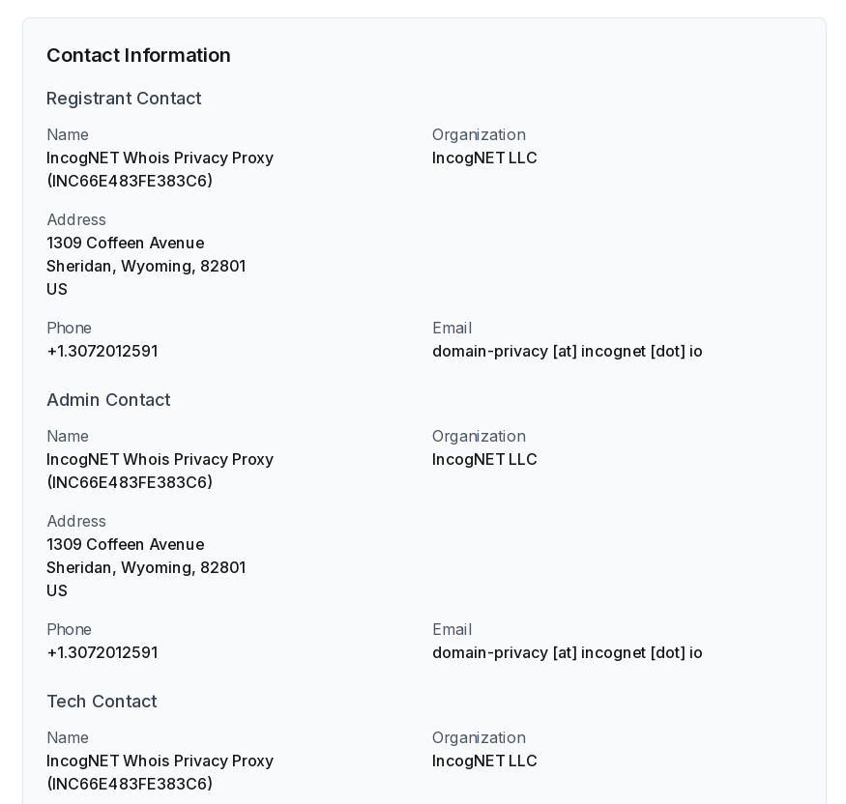Image resolution: width=846 pixels, height=804 pixels.
Task: Click admin organization IncogNET LLC
Action: (x=484, y=459)
